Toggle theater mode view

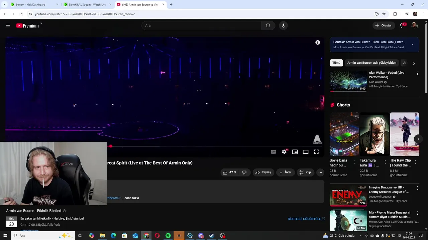pyautogui.click(x=306, y=152)
